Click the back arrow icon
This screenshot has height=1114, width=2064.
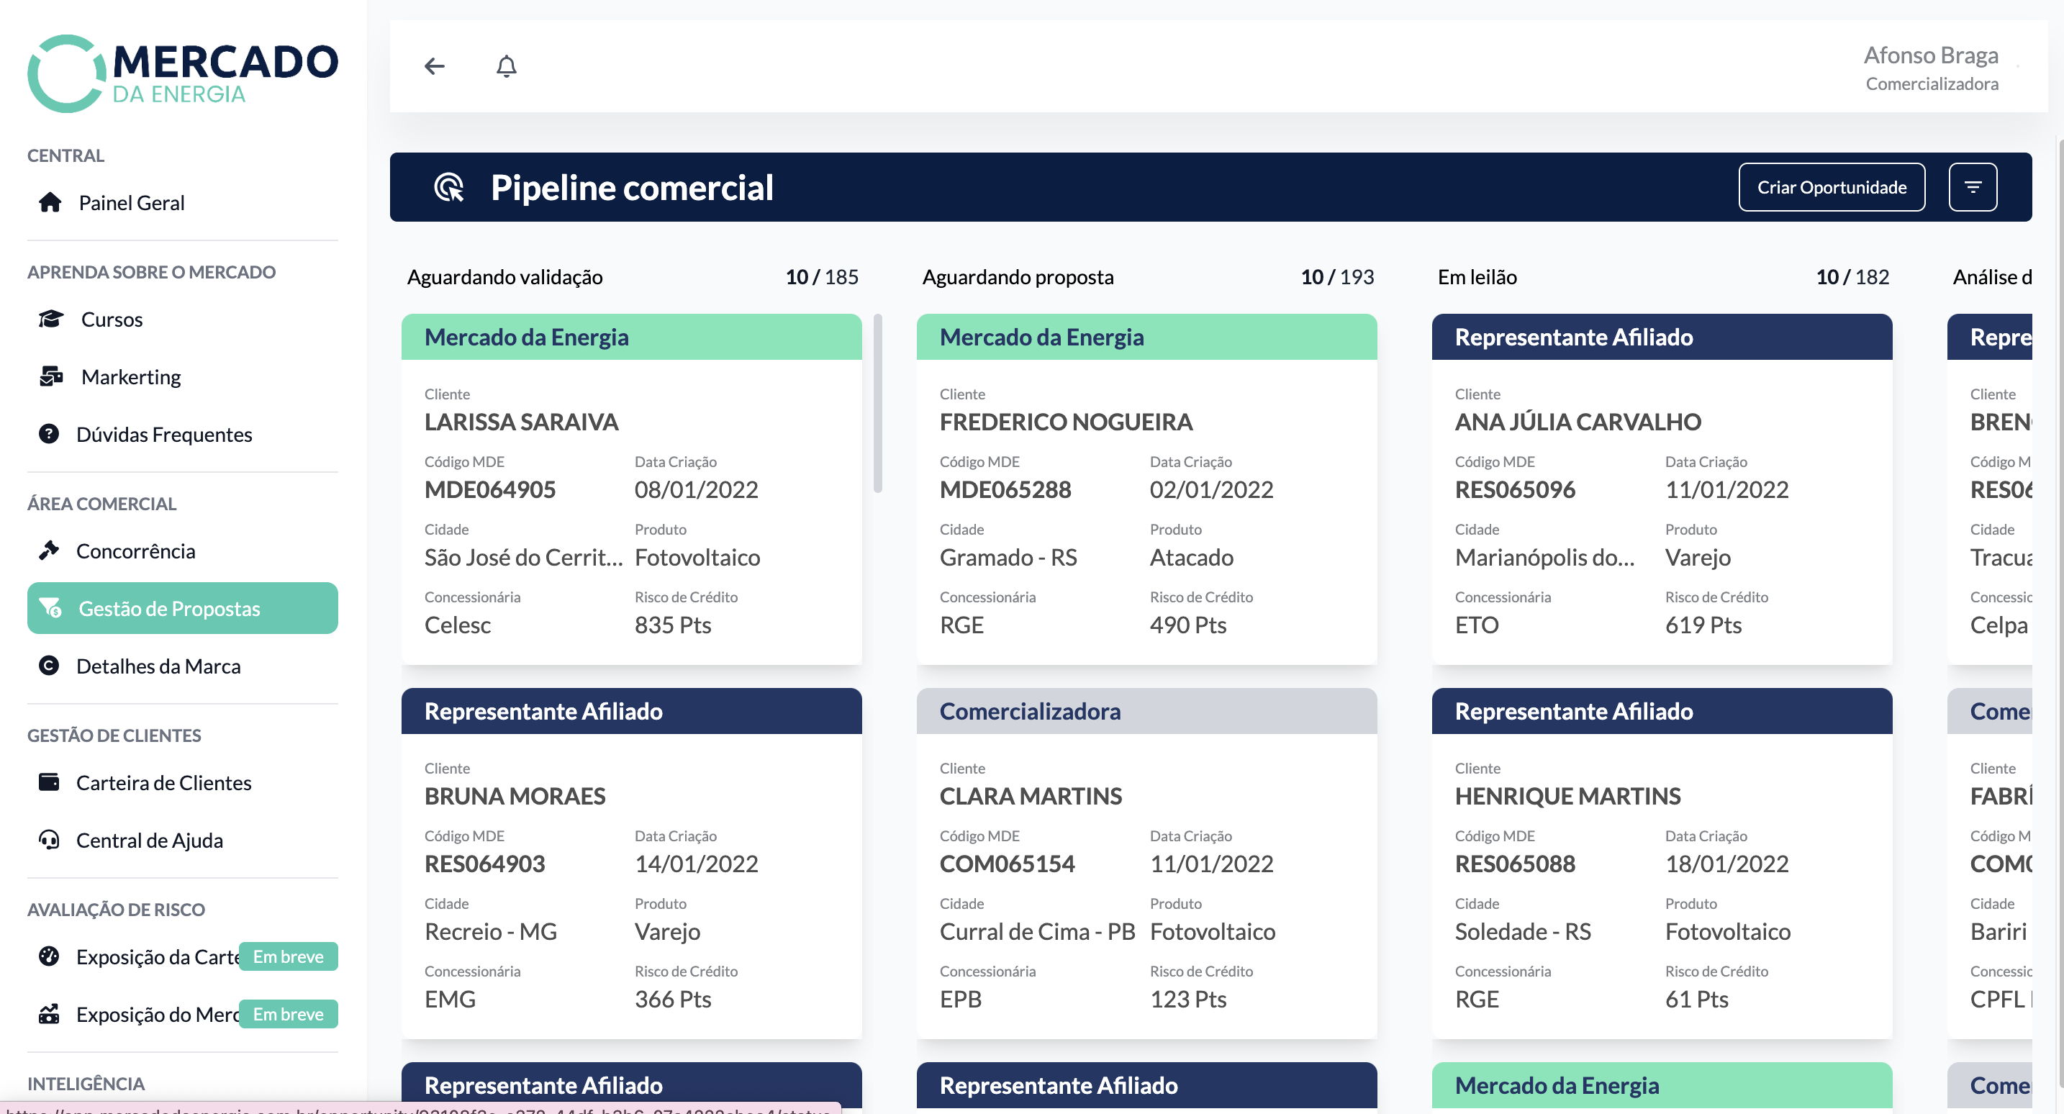click(434, 65)
